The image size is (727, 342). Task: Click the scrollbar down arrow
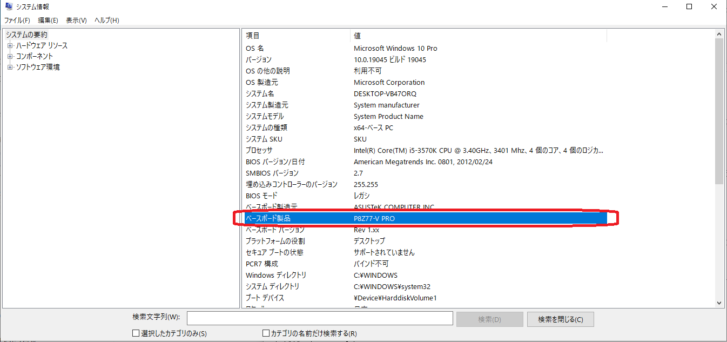click(x=719, y=304)
